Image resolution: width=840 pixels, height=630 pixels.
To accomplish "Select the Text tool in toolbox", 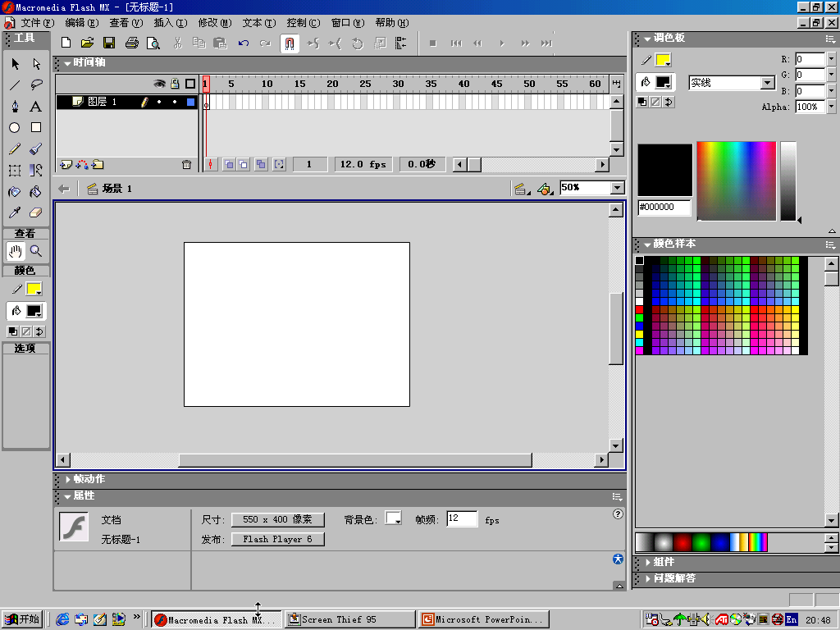I will [x=36, y=107].
